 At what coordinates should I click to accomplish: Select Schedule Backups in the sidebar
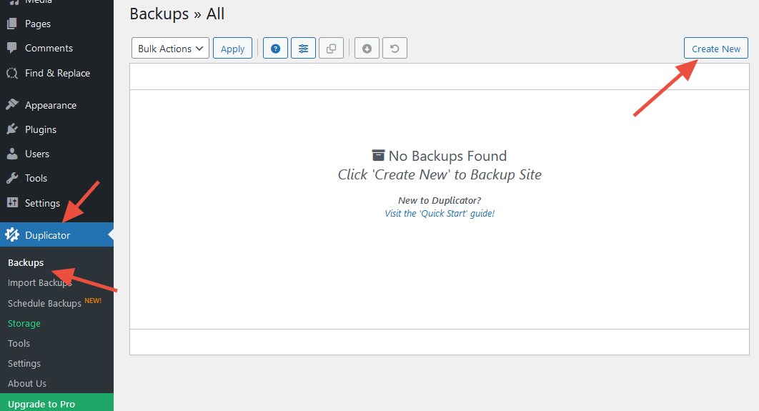[x=44, y=303]
